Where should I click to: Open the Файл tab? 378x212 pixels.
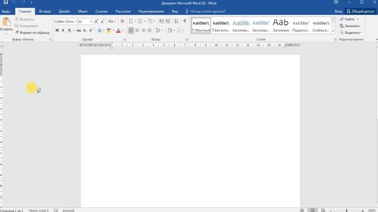tap(6, 11)
